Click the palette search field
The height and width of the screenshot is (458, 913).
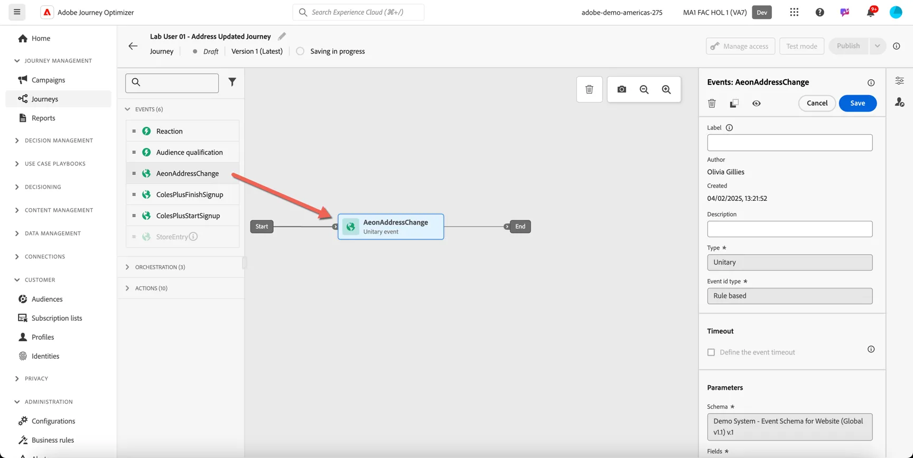[172, 83]
